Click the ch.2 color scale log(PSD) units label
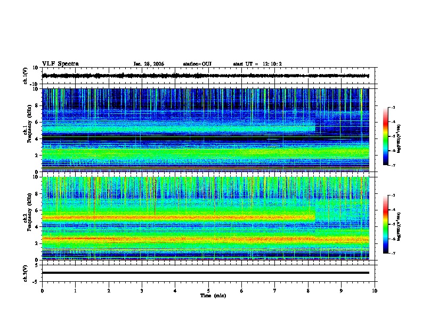Screen dimensions: 422x326 [399, 226]
